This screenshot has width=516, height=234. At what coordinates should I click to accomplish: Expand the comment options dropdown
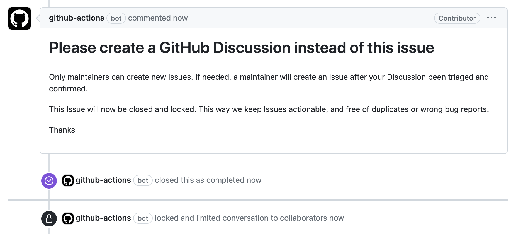tap(492, 18)
